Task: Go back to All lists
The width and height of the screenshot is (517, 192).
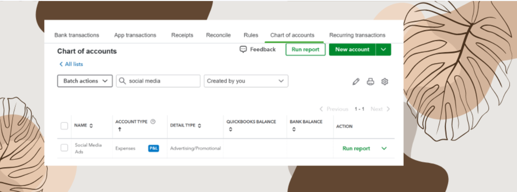Action: [71, 64]
